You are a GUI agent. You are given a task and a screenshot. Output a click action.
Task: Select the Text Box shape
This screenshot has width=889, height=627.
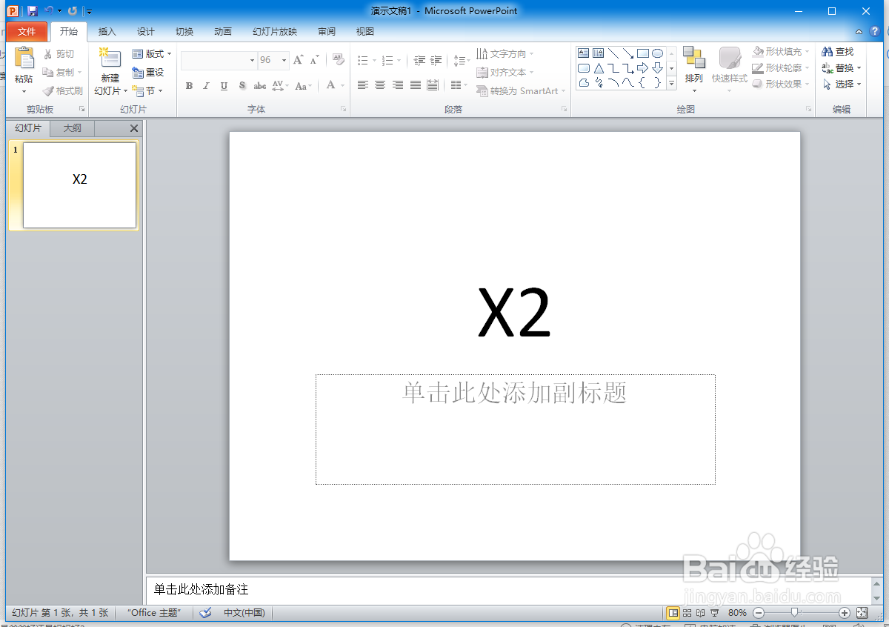[x=584, y=53]
